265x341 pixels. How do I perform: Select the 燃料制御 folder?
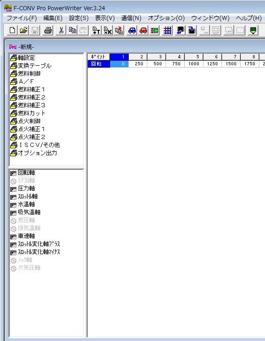point(26,74)
